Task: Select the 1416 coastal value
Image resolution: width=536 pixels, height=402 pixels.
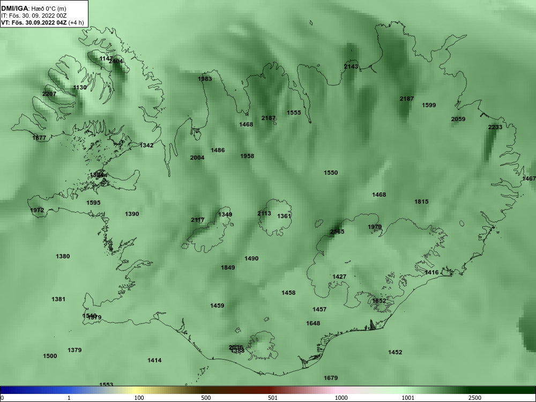Action: click(x=431, y=273)
